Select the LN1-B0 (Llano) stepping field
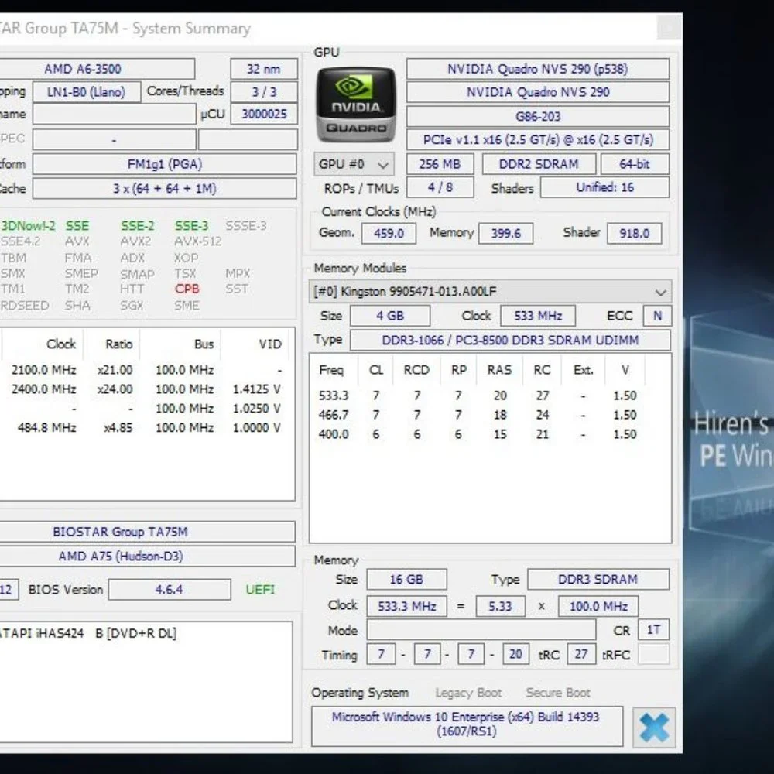This screenshot has height=774, width=774. tap(87, 92)
